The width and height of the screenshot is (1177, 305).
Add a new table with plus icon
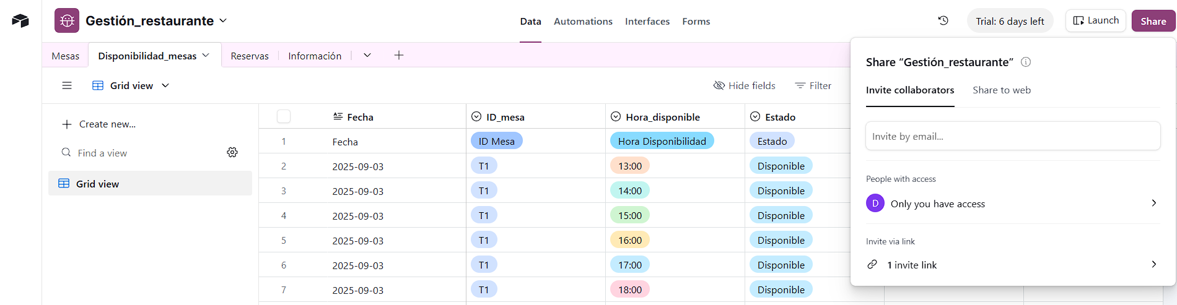click(x=399, y=56)
